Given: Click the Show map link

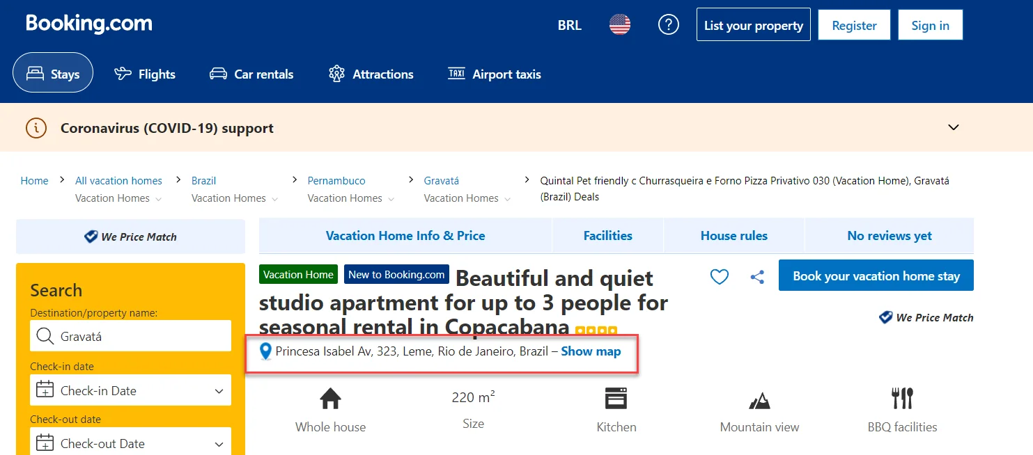Looking at the screenshot, I should point(591,351).
